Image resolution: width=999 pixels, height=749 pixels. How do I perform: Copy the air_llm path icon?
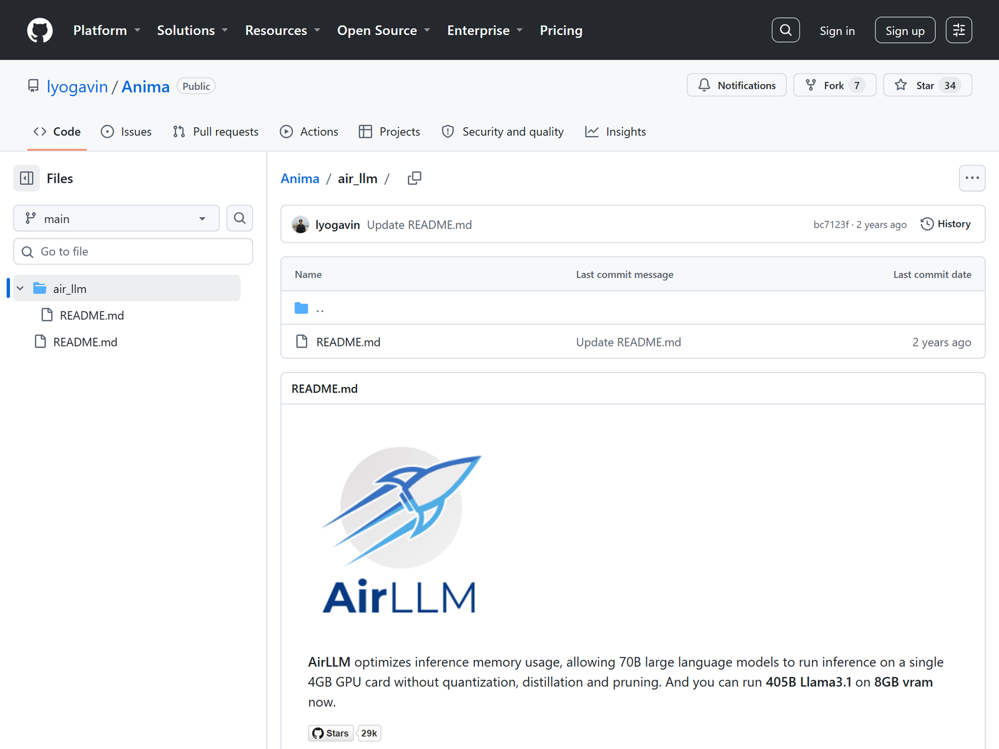415,179
